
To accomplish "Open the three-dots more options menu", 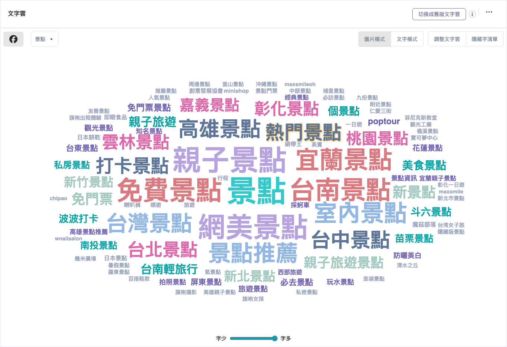I will pyautogui.click(x=489, y=12).
